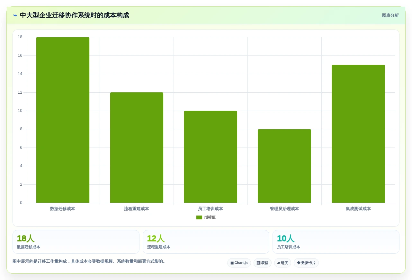The height and width of the screenshot is (280, 412).
Task: Select the 管理员治理成本 bar
Action: click(284, 166)
